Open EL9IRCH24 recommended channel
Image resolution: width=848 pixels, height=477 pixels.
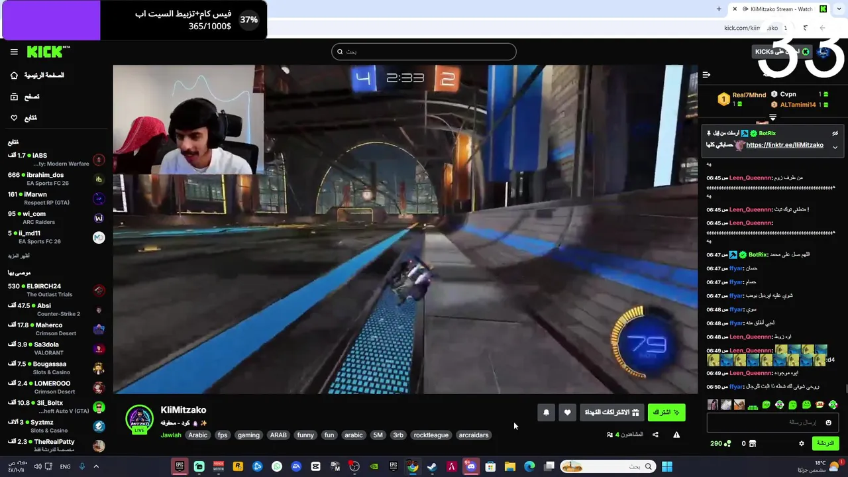click(x=56, y=290)
